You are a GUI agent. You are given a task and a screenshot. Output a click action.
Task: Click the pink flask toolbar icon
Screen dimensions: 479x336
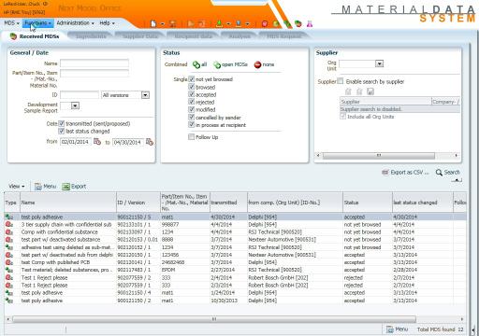pyautogui.click(x=310, y=23)
